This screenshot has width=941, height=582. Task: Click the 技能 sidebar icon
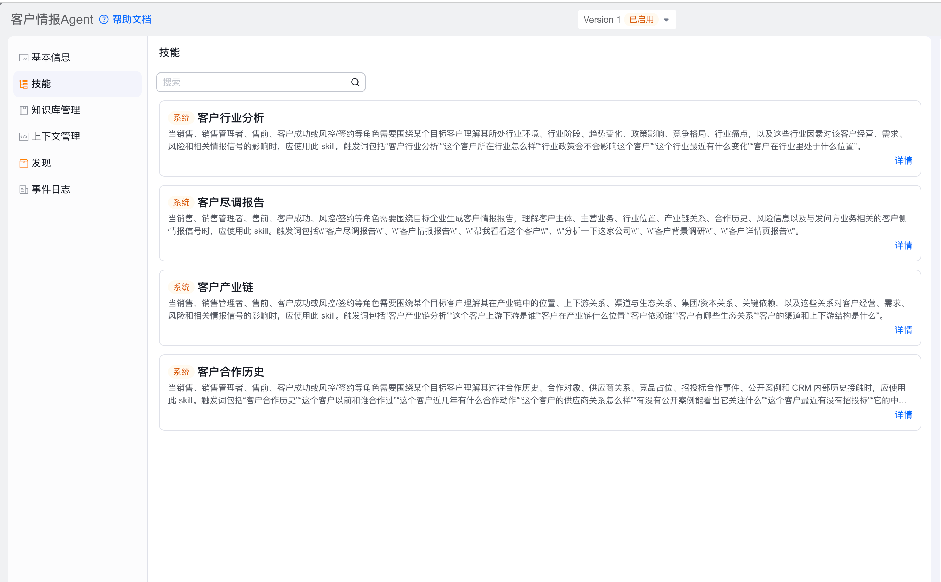point(23,84)
